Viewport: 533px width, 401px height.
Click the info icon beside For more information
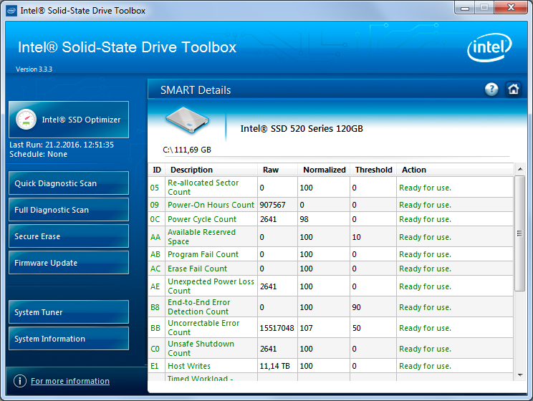click(20, 381)
